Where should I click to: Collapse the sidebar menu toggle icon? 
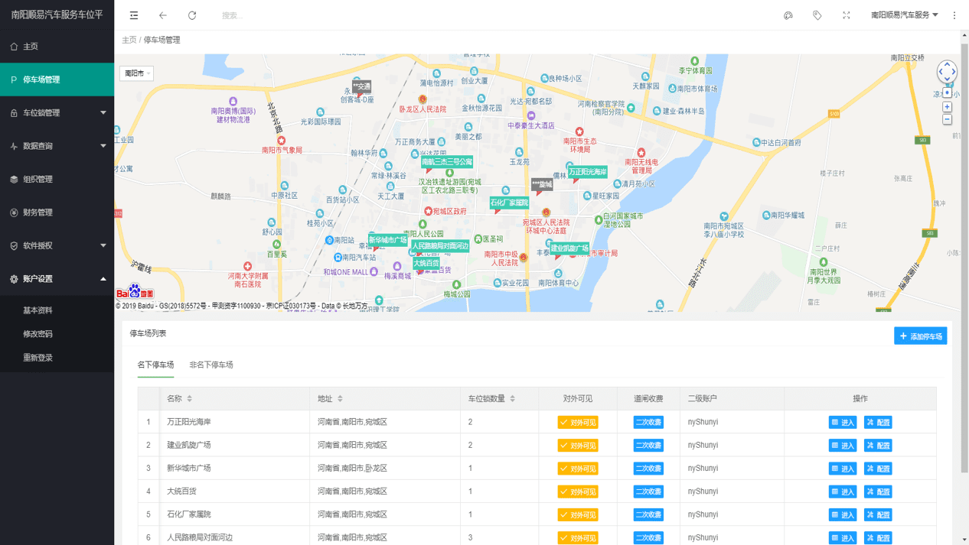pyautogui.click(x=134, y=15)
